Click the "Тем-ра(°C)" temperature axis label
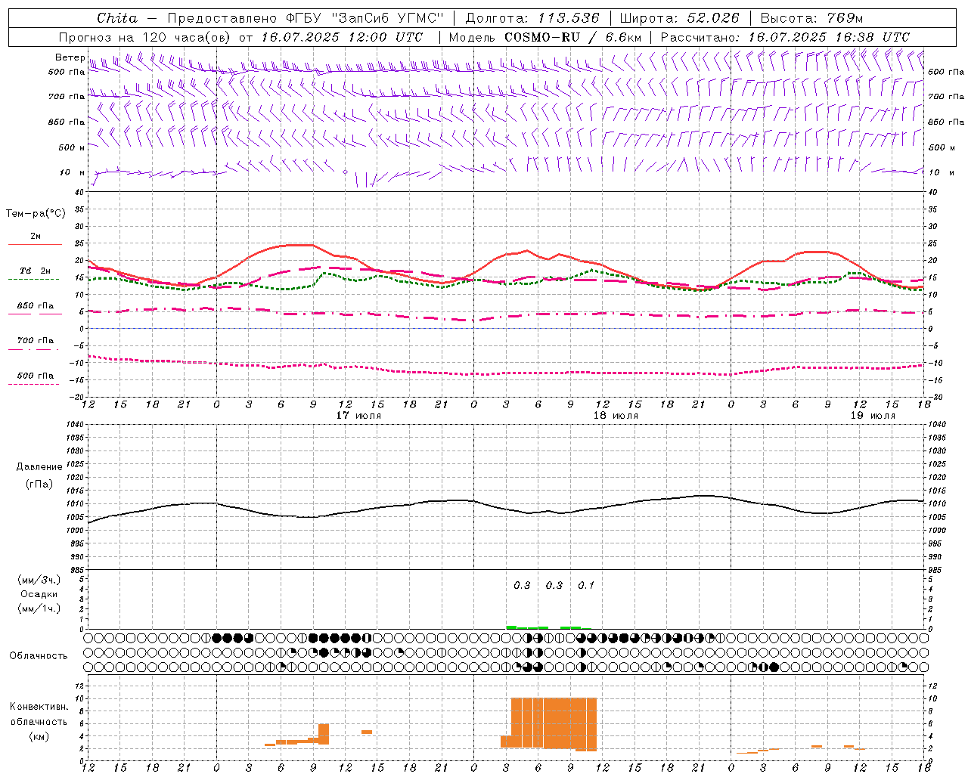Screen dimensions: 968x774 click(x=36, y=214)
